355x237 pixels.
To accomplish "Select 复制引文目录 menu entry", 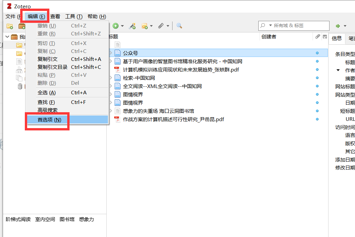I will 68,67.
